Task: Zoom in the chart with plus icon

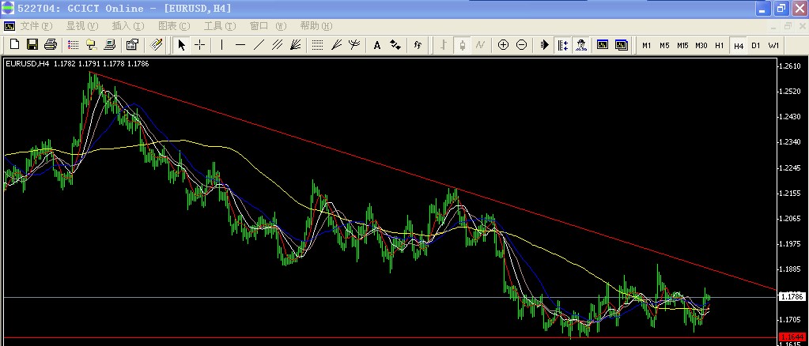Action: tap(503, 45)
